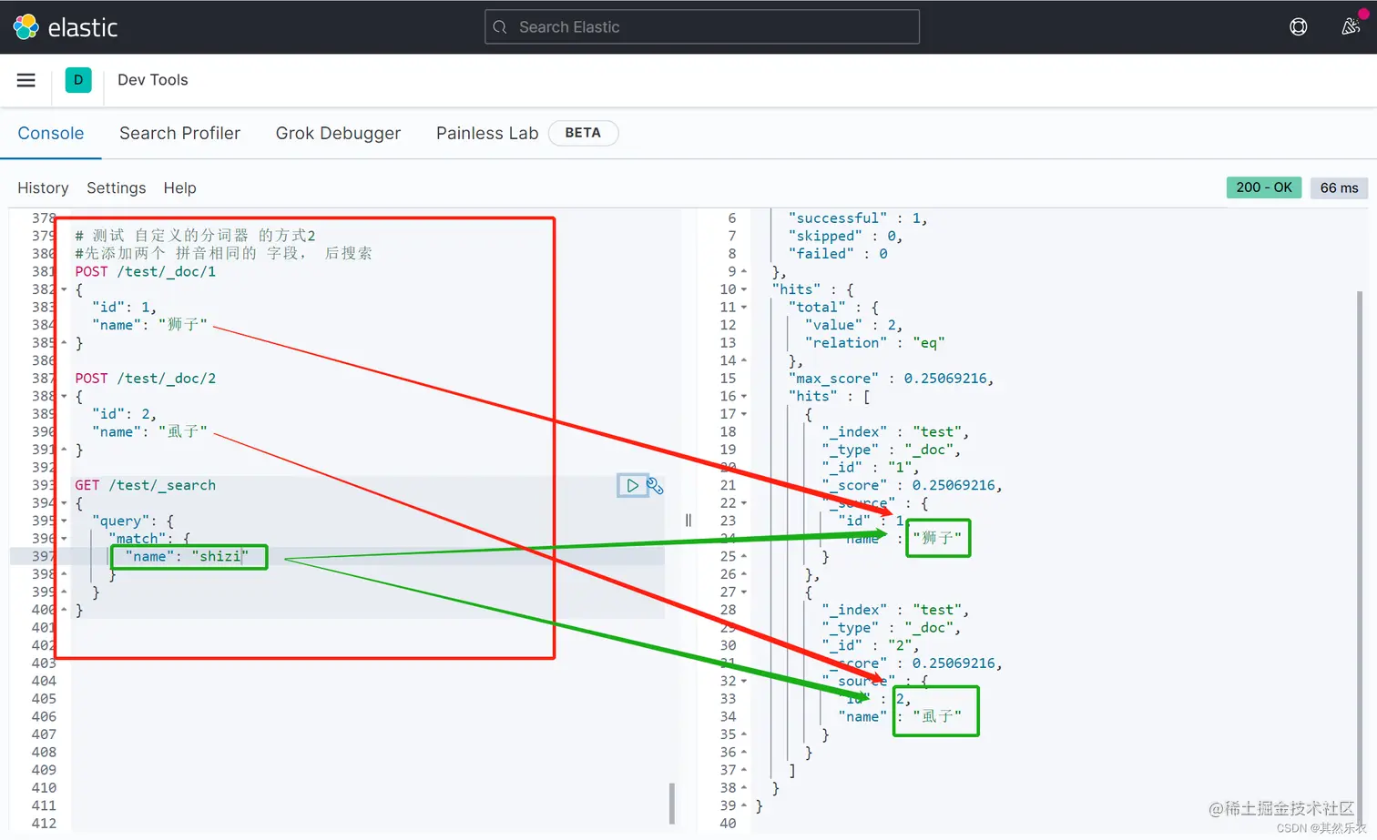1377x840 pixels.
Task: Open console Settings
Action: tap(116, 187)
